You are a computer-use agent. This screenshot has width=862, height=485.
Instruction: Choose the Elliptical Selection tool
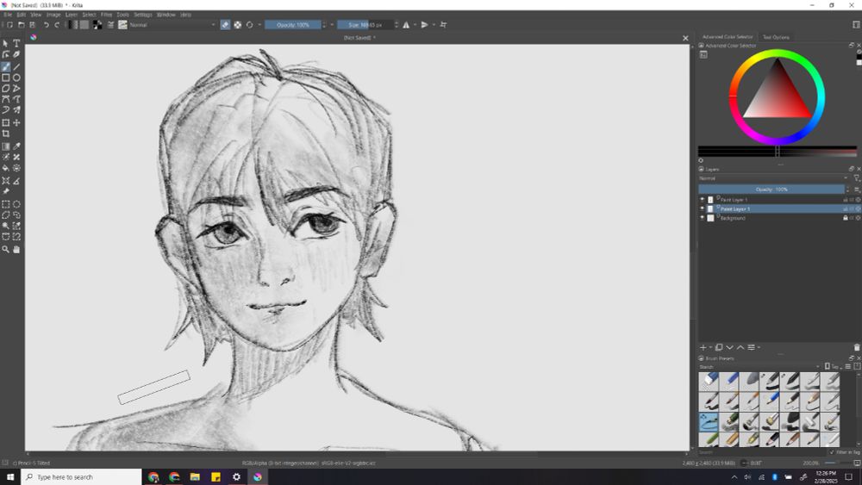pos(16,204)
